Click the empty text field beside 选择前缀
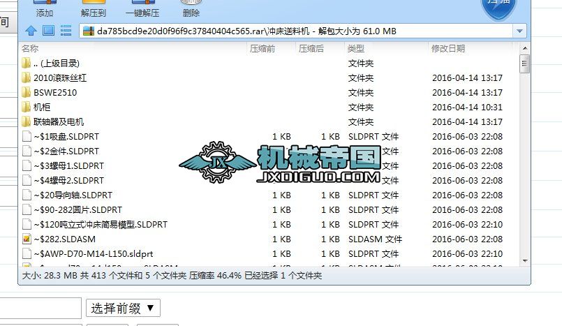562x326 pixels. 40,308
